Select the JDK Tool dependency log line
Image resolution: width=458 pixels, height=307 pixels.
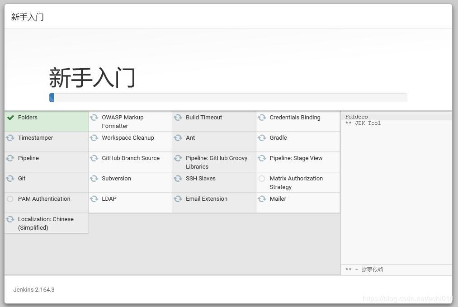click(363, 123)
